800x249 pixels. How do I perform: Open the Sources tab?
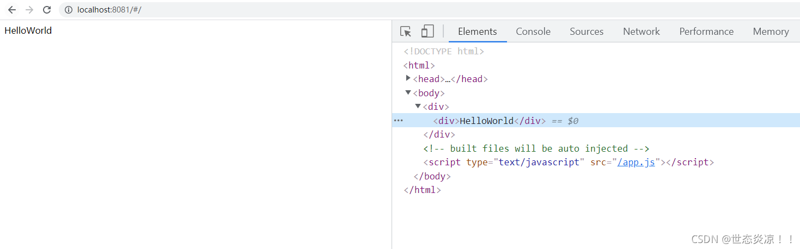pyautogui.click(x=587, y=32)
